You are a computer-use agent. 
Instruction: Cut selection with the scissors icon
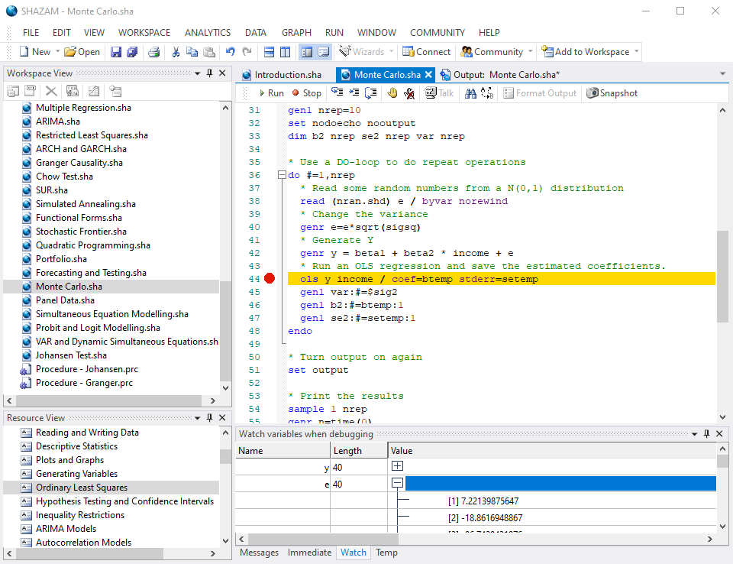point(176,52)
